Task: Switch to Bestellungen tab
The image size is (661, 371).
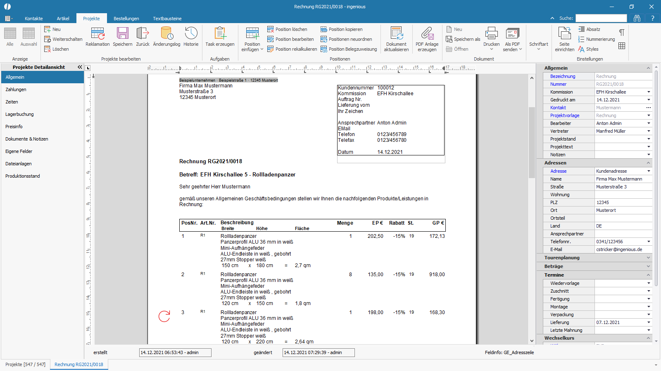Action: [x=126, y=19]
